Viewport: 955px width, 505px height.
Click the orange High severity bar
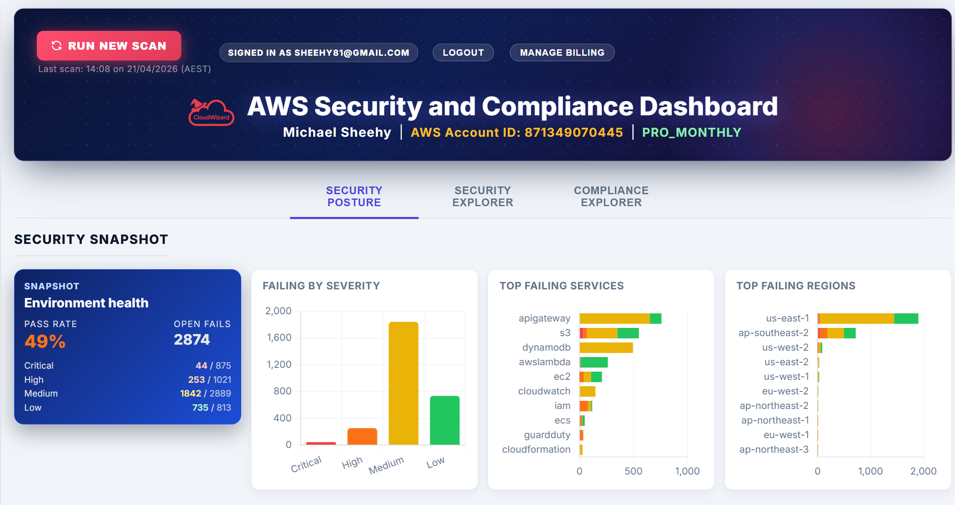pos(362,436)
